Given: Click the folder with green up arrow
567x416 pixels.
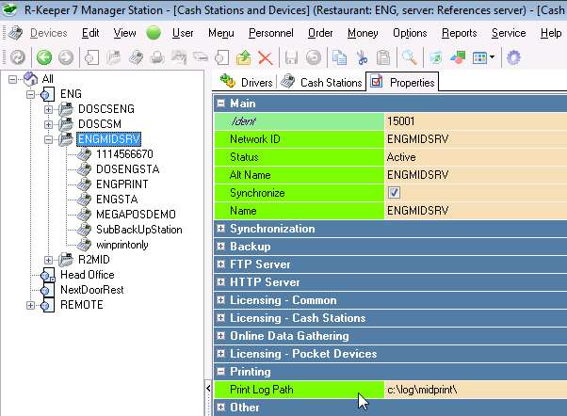Looking at the screenshot, I should coord(244,57).
